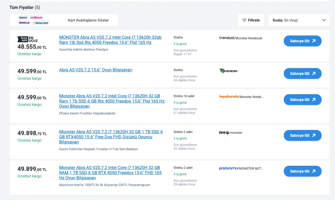Click the Hepsiburada seller logo
The width and height of the screenshot is (335, 200).
pyautogui.click(x=229, y=97)
